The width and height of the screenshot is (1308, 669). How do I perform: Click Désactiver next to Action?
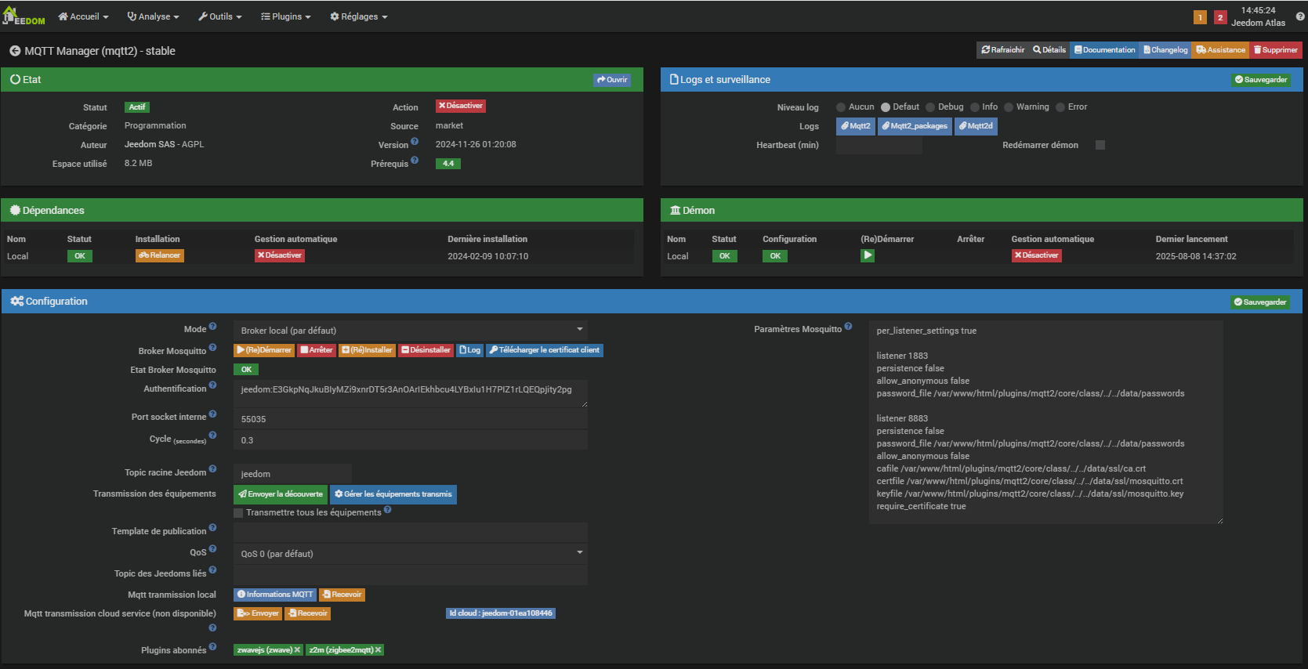(461, 106)
